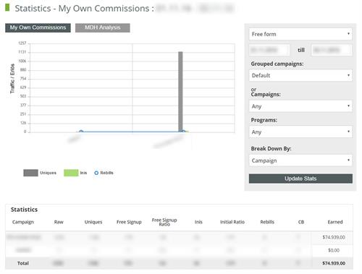The height and width of the screenshot is (274, 362).
Task: Click the Grouped campaigns label
Action: (277, 64)
